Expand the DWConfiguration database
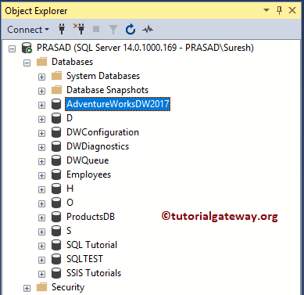This screenshot has width=304, height=295. pyautogui.click(x=41, y=133)
